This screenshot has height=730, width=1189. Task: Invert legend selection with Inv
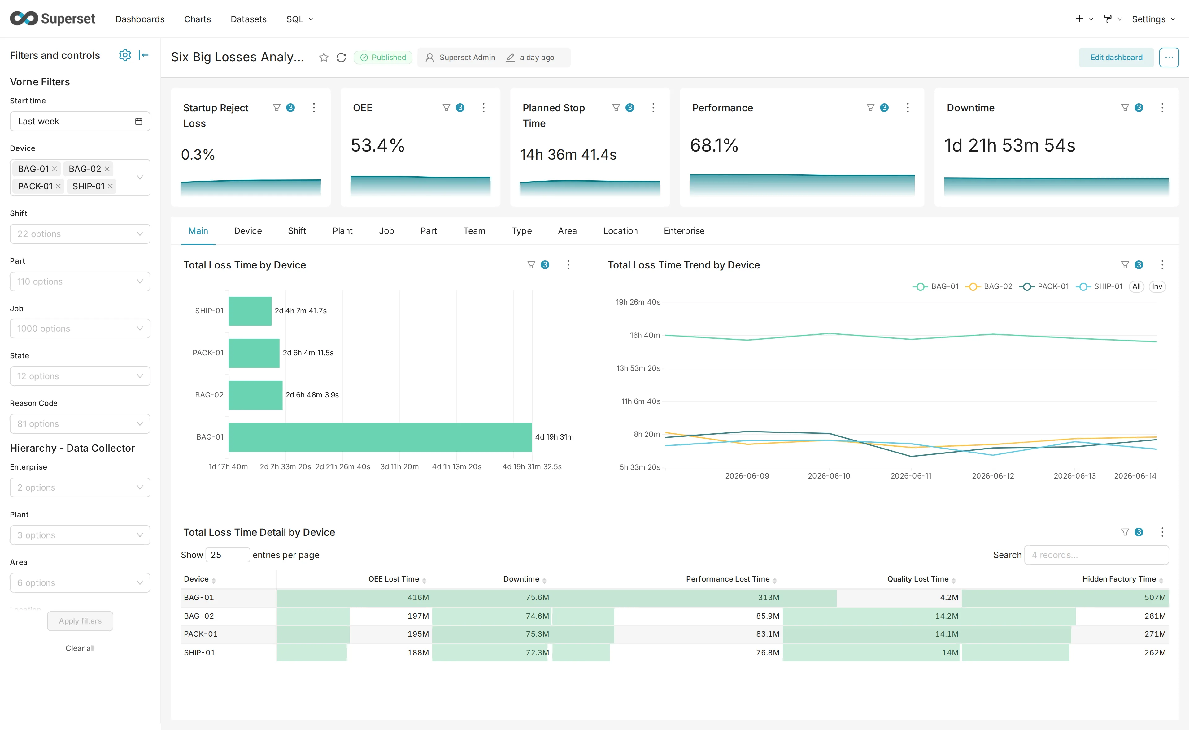tap(1157, 286)
